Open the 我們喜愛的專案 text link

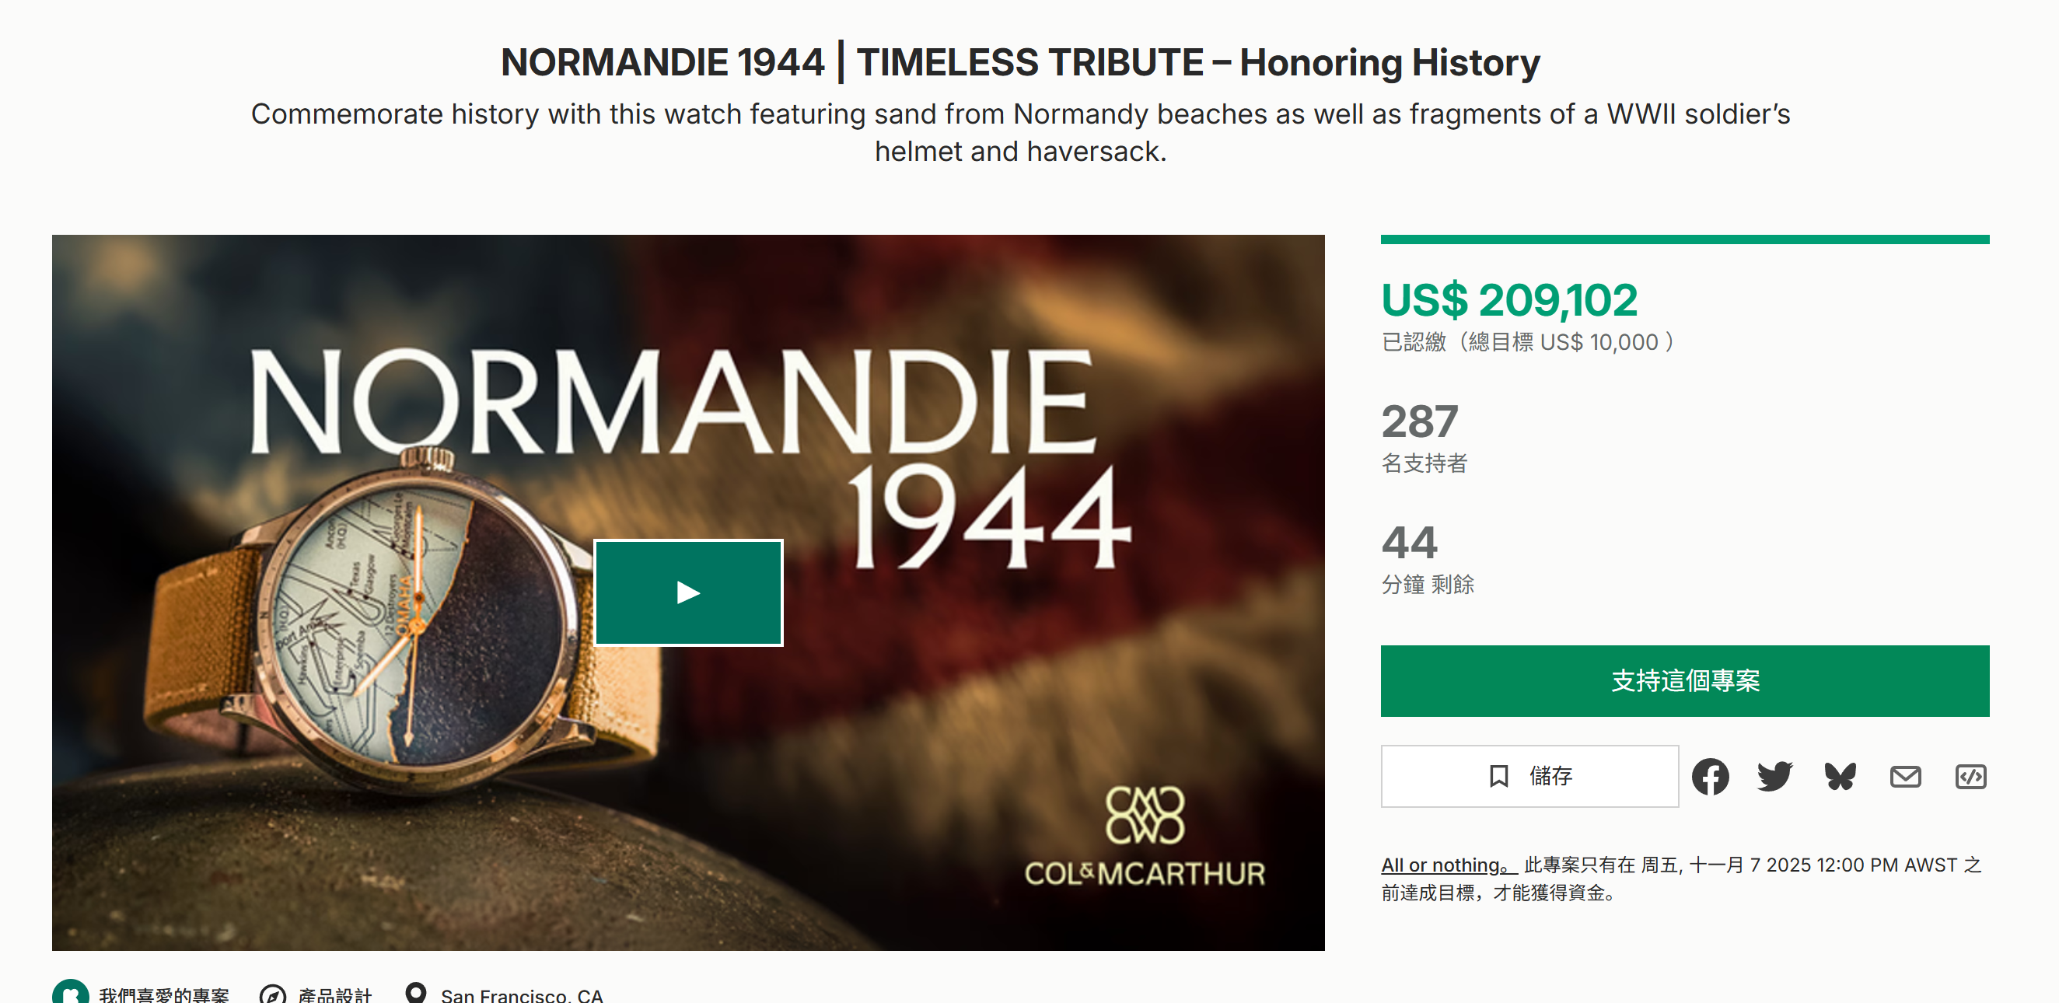[164, 995]
